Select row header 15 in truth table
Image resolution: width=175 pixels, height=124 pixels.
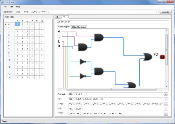(x=9, y=78)
